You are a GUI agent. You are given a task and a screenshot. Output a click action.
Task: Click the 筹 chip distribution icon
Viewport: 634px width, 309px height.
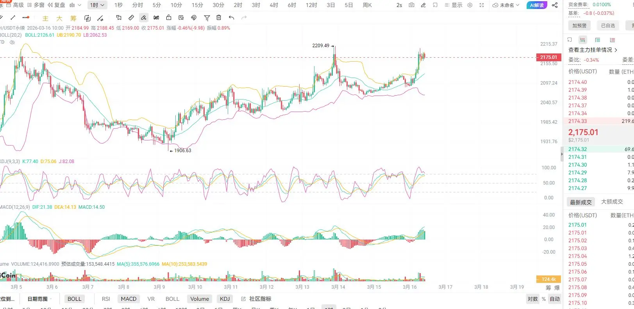pyautogui.click(x=73, y=18)
